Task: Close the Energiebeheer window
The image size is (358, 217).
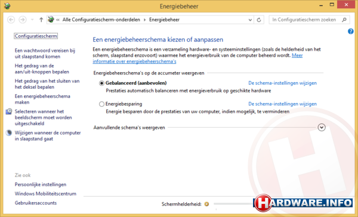Action: click(346, 5)
